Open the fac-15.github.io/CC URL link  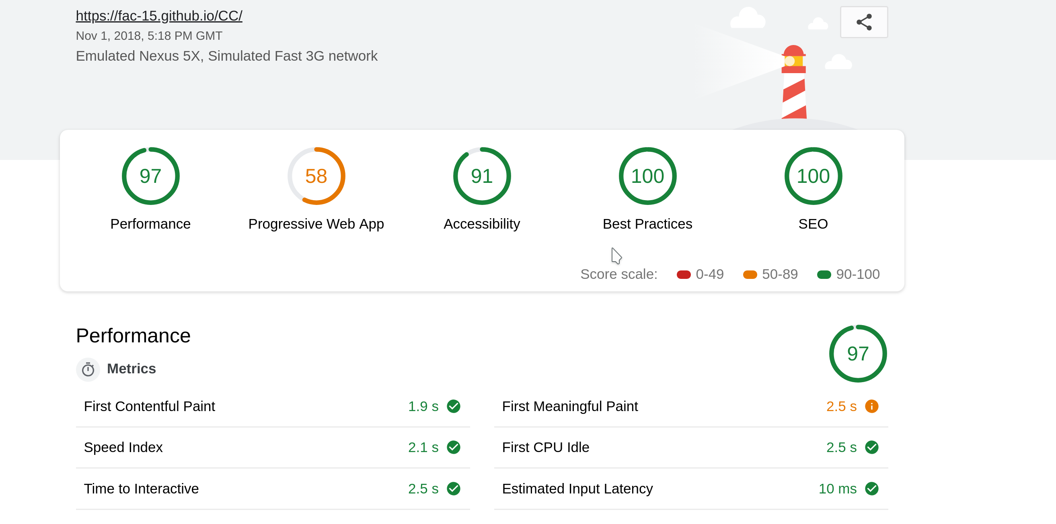point(159,16)
